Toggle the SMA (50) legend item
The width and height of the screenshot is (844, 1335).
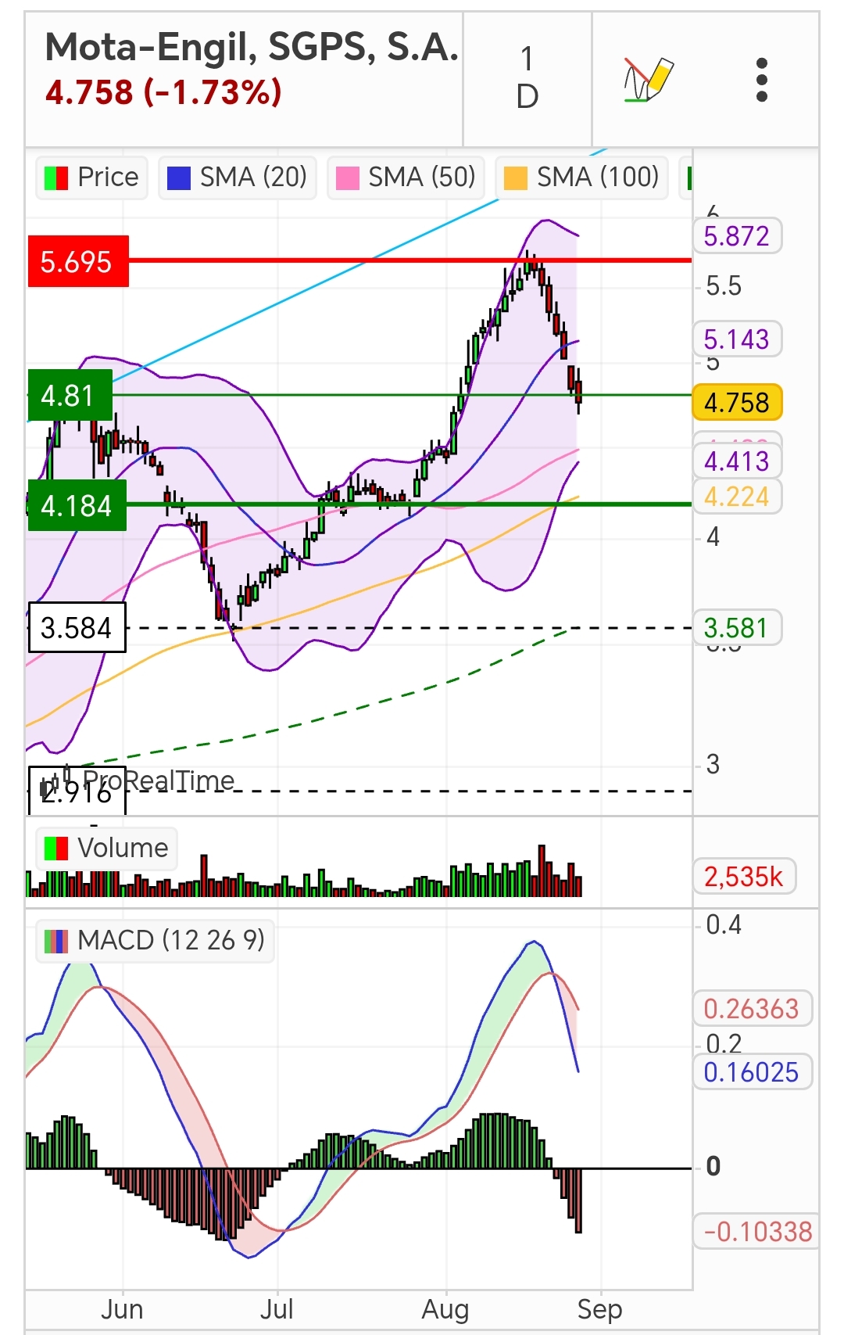pos(406,178)
